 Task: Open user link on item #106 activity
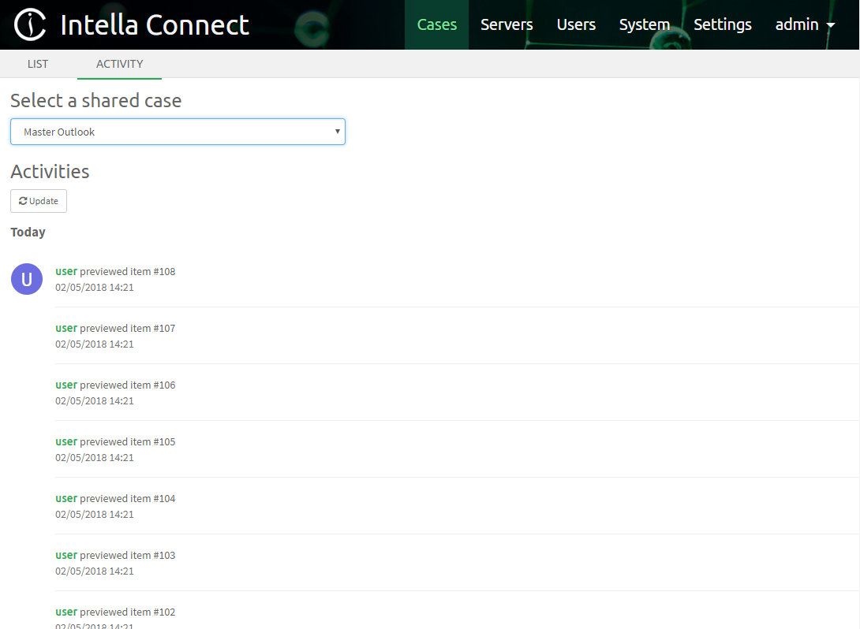pyautogui.click(x=66, y=385)
